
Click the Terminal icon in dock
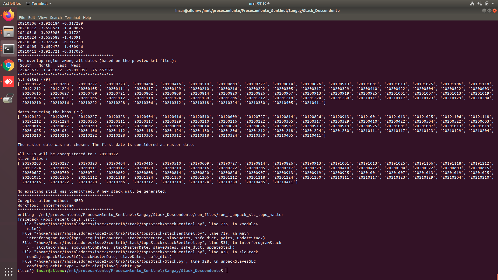pos(9,49)
